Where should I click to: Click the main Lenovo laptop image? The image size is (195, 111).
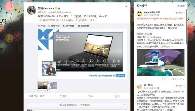coord(82,54)
